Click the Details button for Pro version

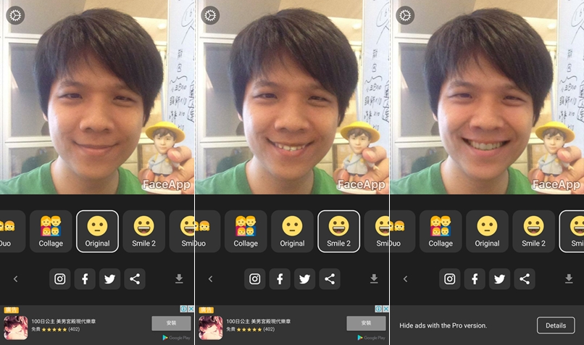point(556,325)
